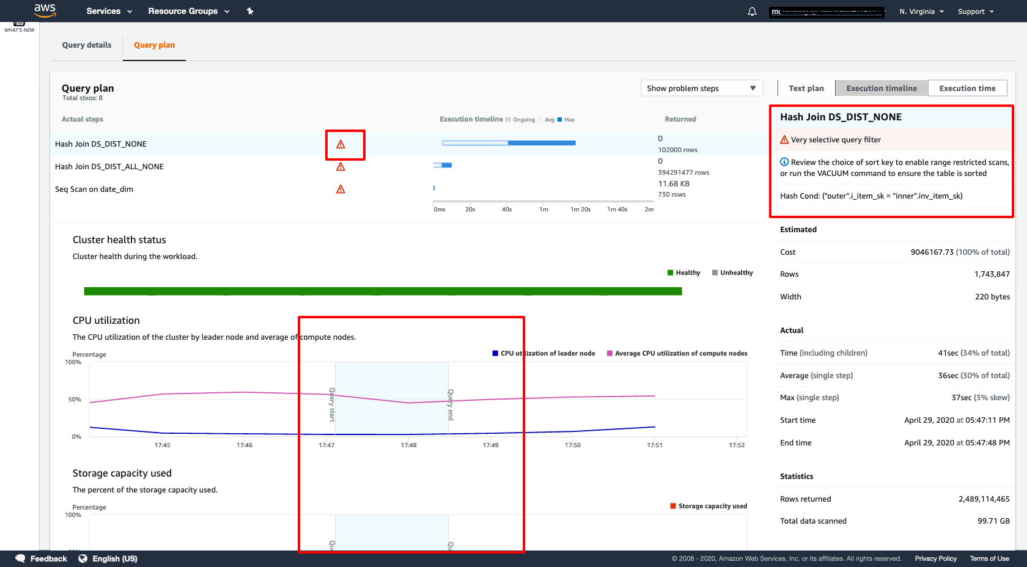Click warning icon for Seq Scan on date_dim
The width and height of the screenshot is (1027, 567).
pos(340,189)
